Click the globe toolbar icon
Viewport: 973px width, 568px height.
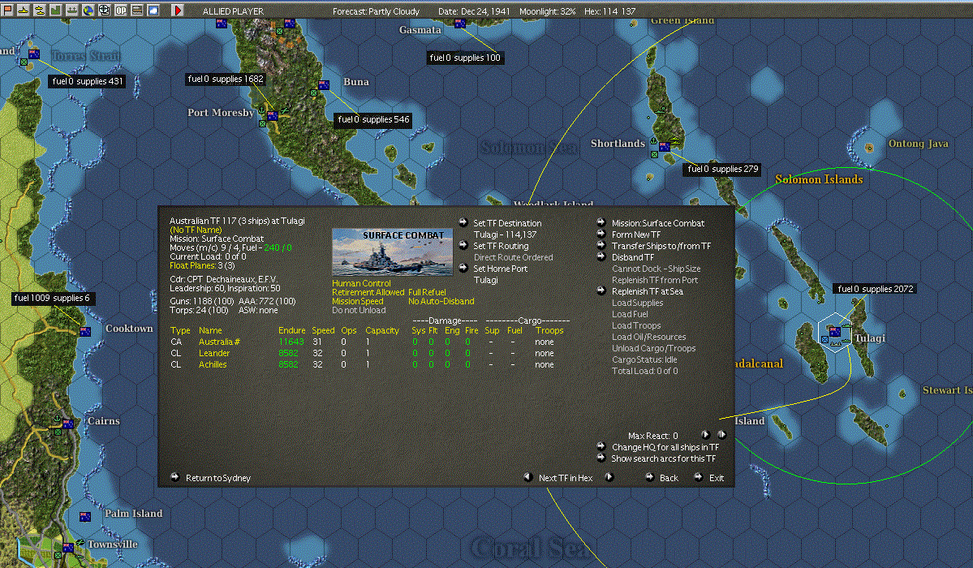pos(88,10)
